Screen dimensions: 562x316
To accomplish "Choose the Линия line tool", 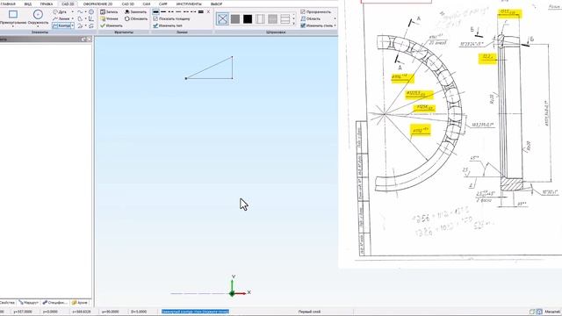I will tap(61, 18).
